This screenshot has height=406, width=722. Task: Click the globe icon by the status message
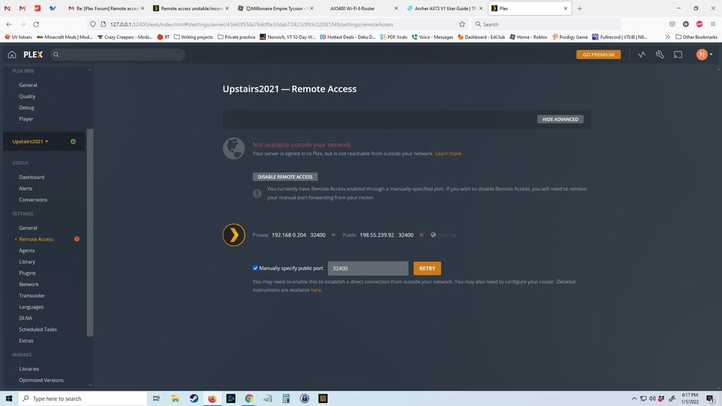[234, 149]
